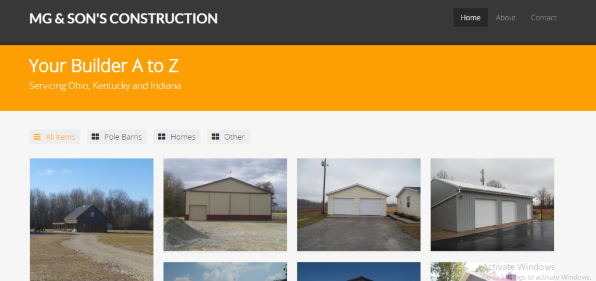Image resolution: width=596 pixels, height=281 pixels.
Task: Open the Home navigation item
Action: 470,17
